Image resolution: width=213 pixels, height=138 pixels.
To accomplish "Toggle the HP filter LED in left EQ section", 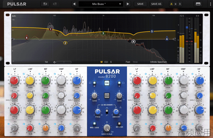I will pyautogui.click(x=8, y=124).
